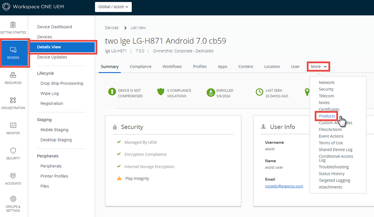
Task: Click the Encryption Compliance checkmark
Action: 119,154
